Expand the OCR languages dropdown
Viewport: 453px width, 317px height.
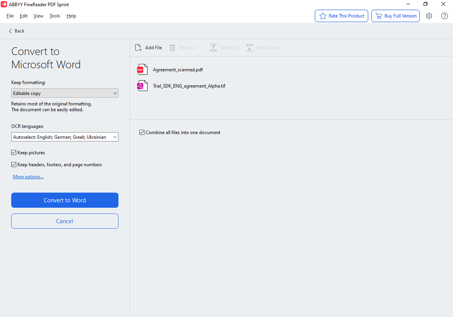coord(65,137)
